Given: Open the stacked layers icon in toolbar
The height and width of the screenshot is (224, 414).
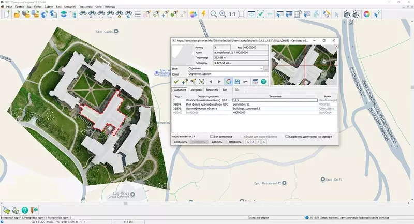Looking at the screenshot, I should pyautogui.click(x=63, y=14).
